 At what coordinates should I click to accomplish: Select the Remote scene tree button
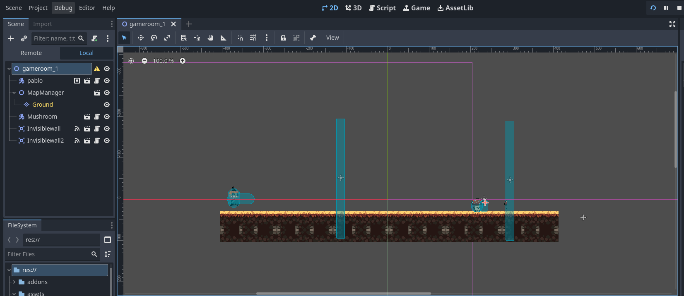[x=31, y=53]
